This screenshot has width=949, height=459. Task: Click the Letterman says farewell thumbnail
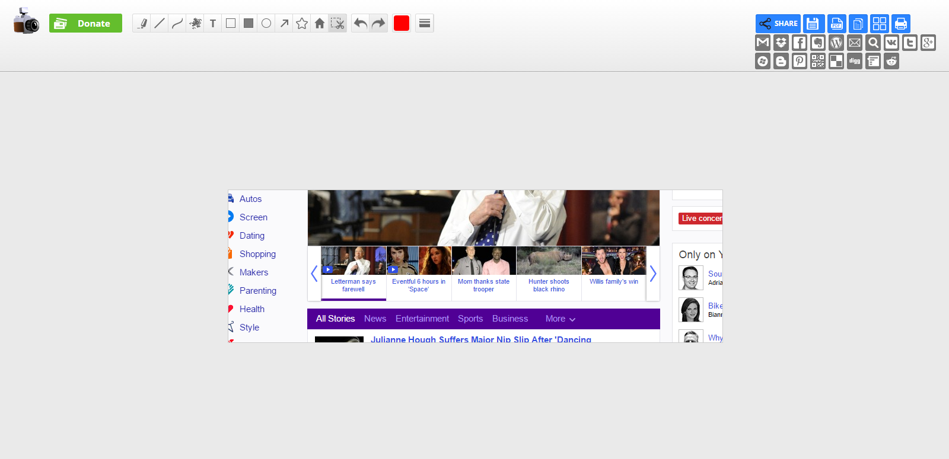[x=354, y=261]
